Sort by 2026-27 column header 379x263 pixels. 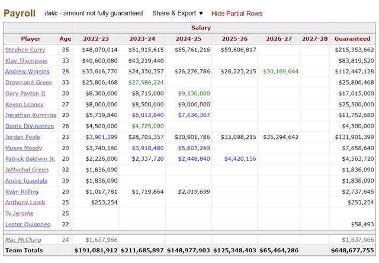[x=279, y=39]
